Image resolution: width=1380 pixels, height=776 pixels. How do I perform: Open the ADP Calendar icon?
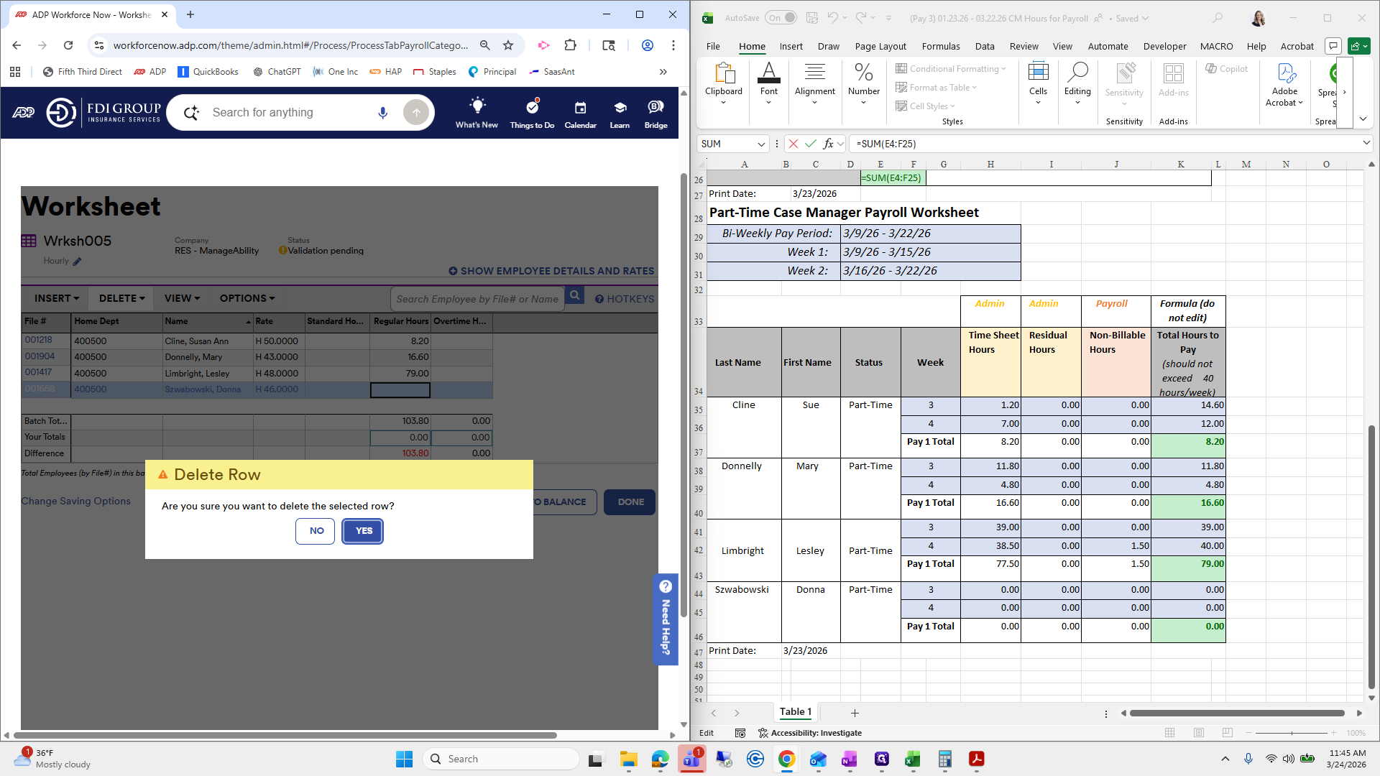[x=580, y=108]
